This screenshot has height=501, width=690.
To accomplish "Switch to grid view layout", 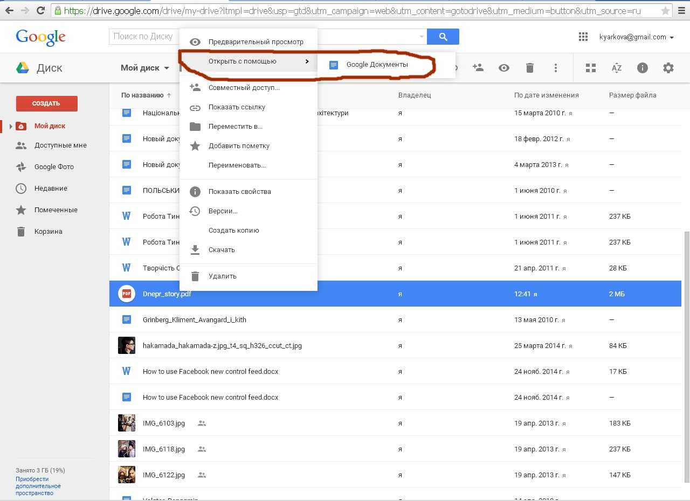I will pos(591,68).
